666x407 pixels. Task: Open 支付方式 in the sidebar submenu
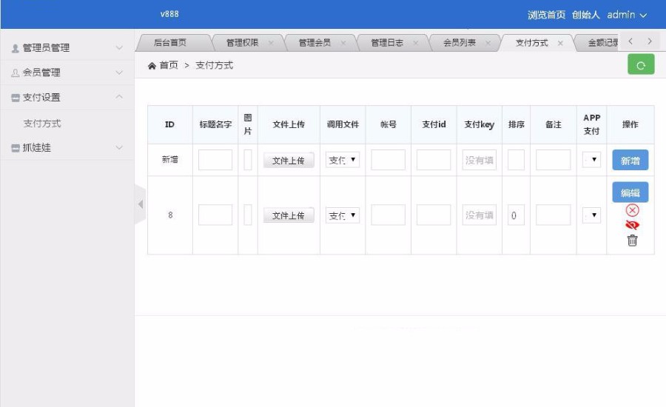click(42, 123)
